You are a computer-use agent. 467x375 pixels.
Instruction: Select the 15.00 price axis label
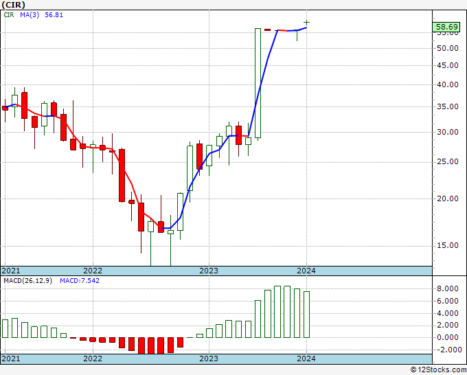click(x=447, y=245)
